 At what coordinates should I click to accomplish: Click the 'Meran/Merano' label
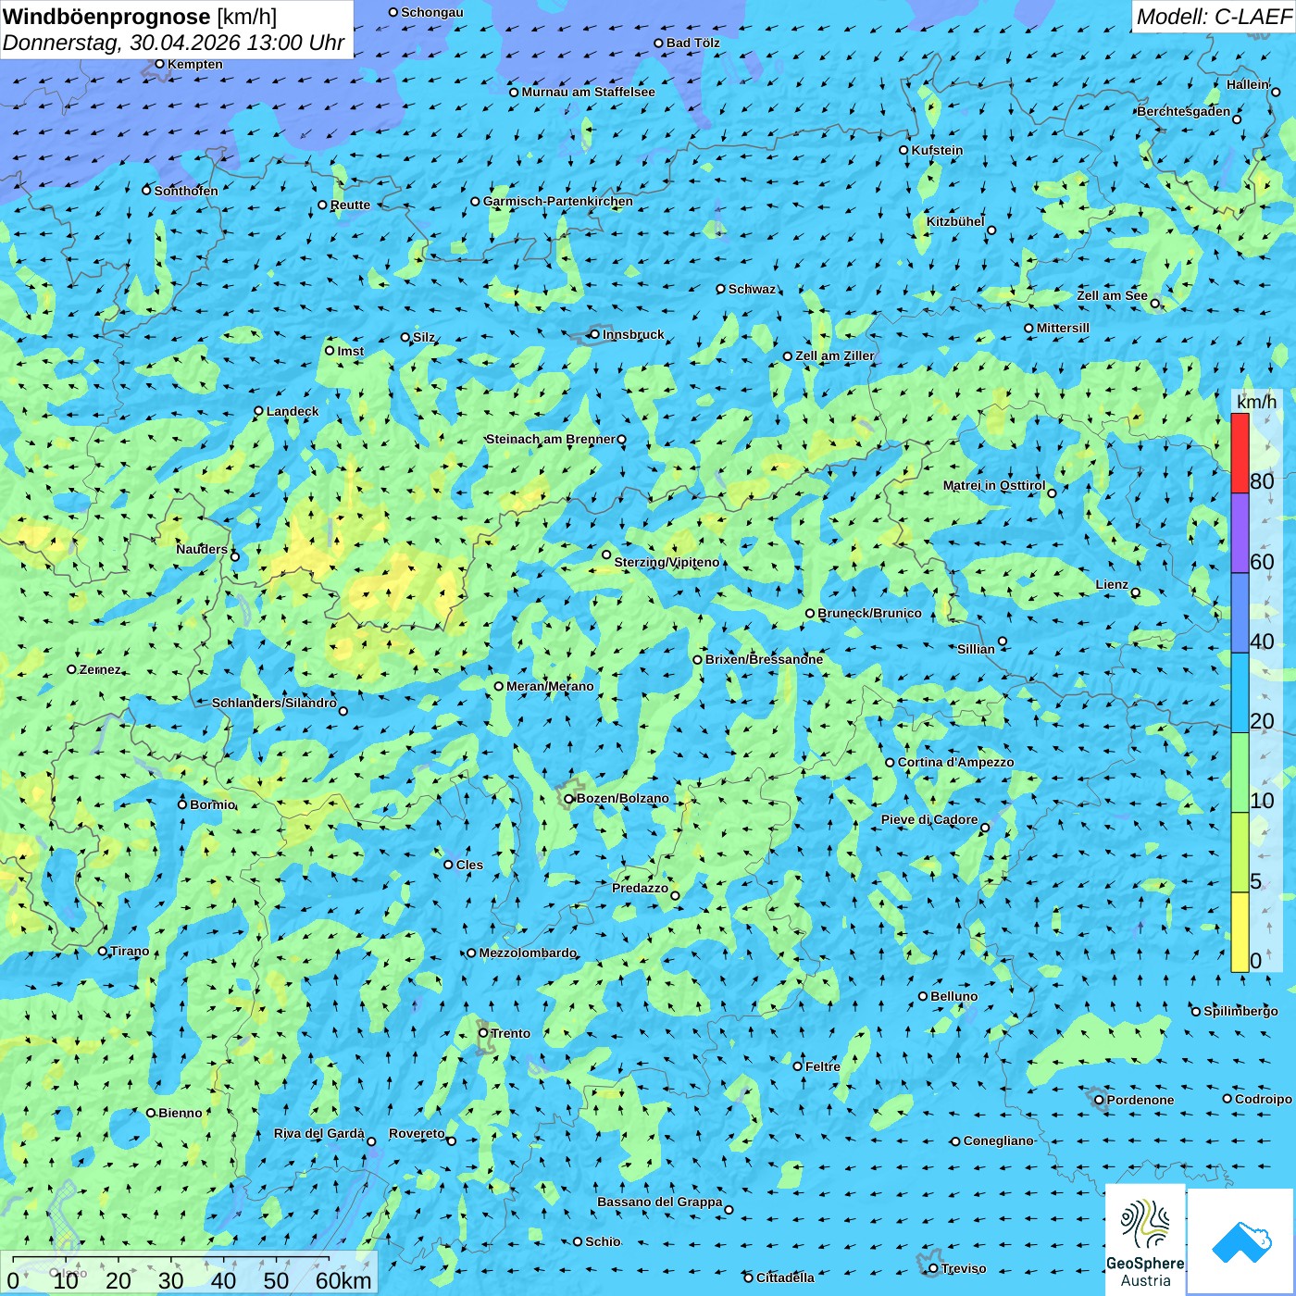[550, 686]
